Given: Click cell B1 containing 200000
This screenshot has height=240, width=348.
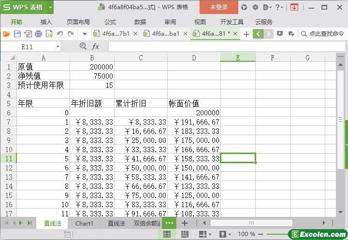Looking at the screenshot, I should click(x=92, y=67).
